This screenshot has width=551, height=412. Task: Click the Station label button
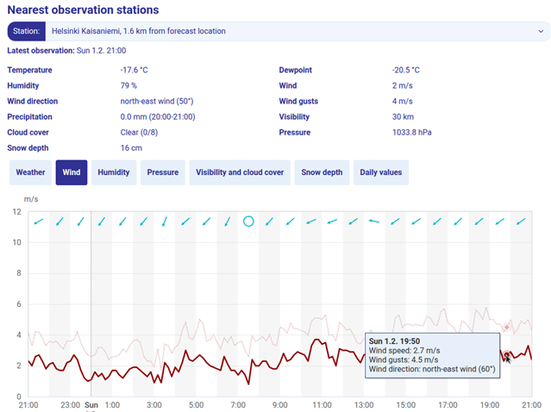pyautogui.click(x=25, y=31)
